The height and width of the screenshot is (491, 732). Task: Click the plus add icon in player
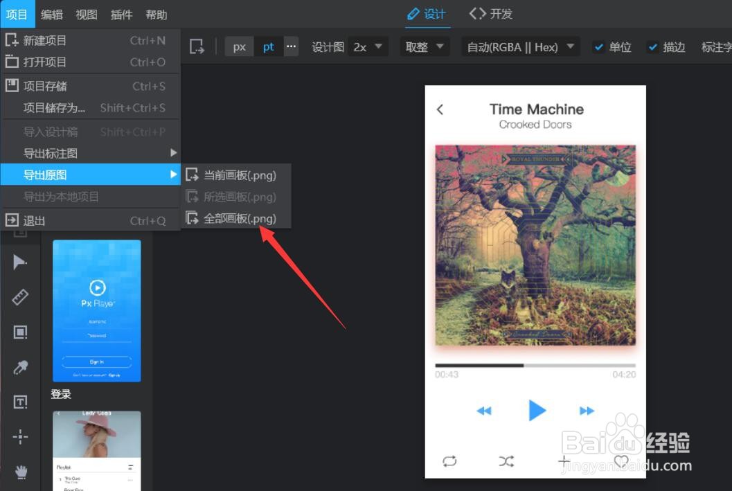point(564,461)
